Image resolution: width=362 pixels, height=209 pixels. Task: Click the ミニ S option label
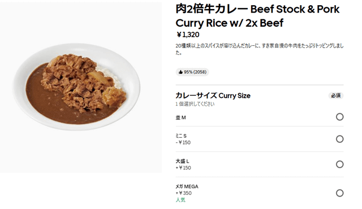[x=181, y=136]
